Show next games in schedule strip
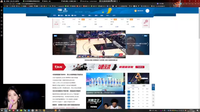The height and width of the screenshot is (112, 200). 141,23
